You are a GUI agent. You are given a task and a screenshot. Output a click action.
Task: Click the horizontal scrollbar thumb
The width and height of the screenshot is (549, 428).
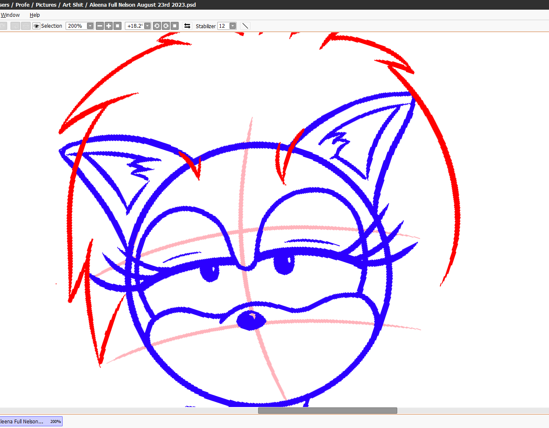(x=327, y=410)
